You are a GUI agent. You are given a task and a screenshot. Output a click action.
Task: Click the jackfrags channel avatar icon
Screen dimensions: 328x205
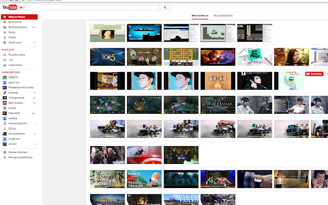click(5, 93)
